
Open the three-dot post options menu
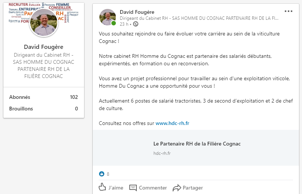(x=288, y=11)
